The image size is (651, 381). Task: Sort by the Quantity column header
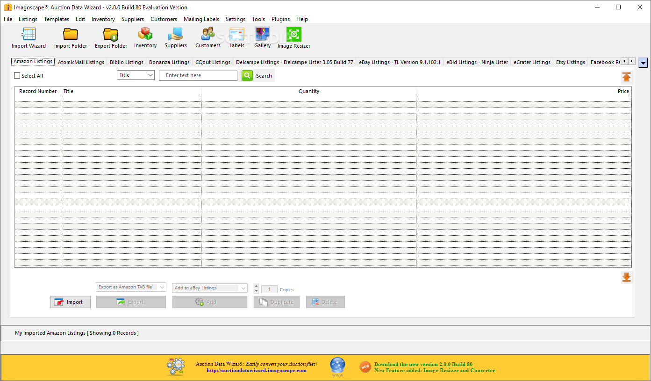309,91
